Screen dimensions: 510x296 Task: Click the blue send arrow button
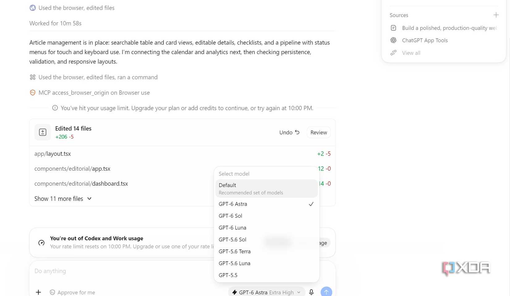pos(326,292)
